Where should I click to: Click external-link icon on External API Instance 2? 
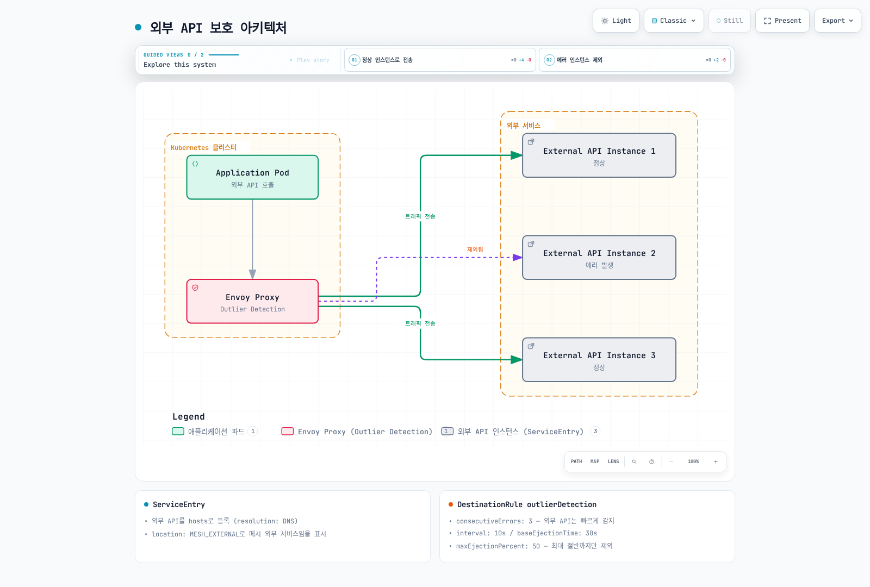point(531,244)
